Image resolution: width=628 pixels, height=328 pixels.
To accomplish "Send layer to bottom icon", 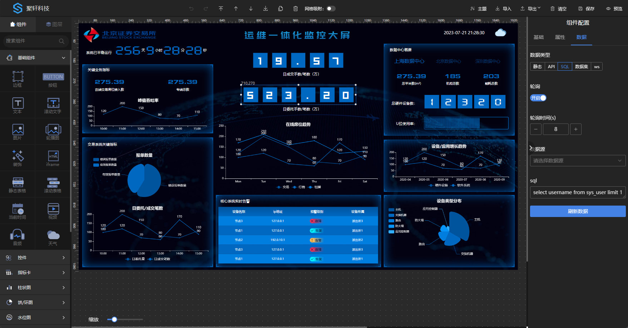I will [x=266, y=9].
